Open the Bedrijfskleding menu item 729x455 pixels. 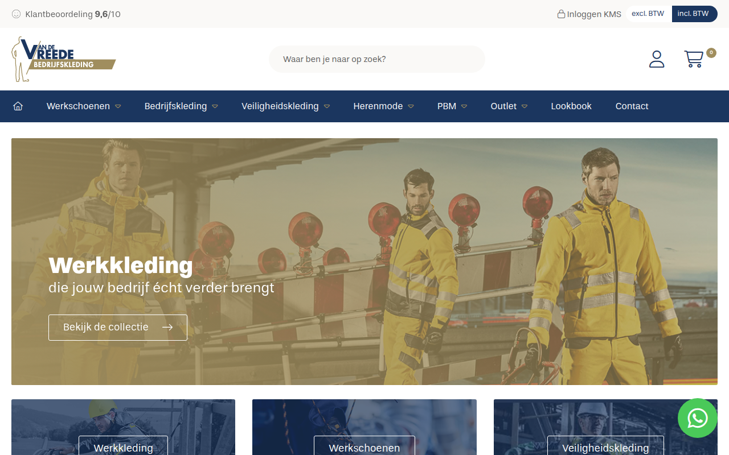(175, 106)
